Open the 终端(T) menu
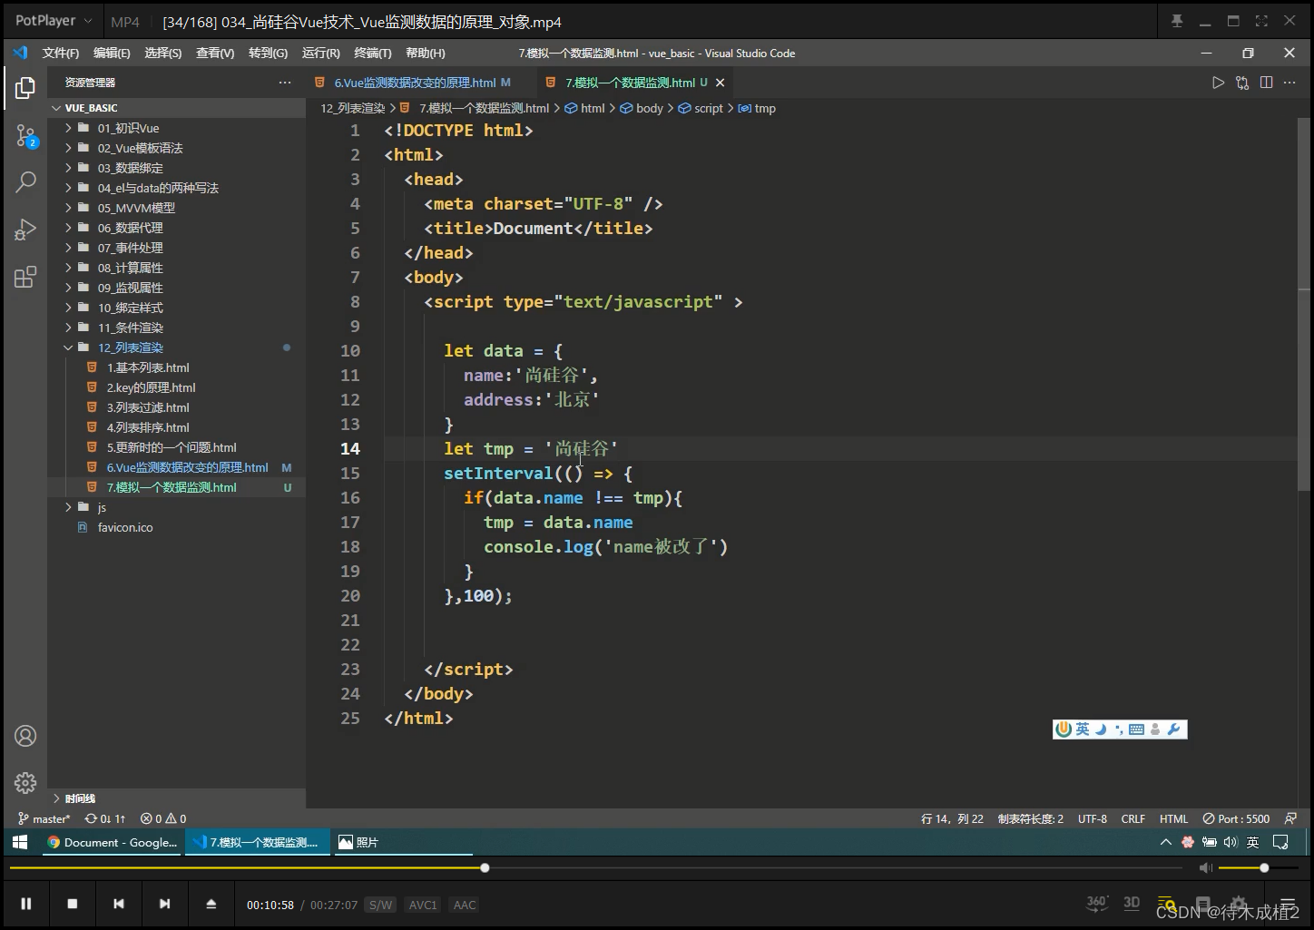Screen dimensions: 1314x930 (373, 54)
